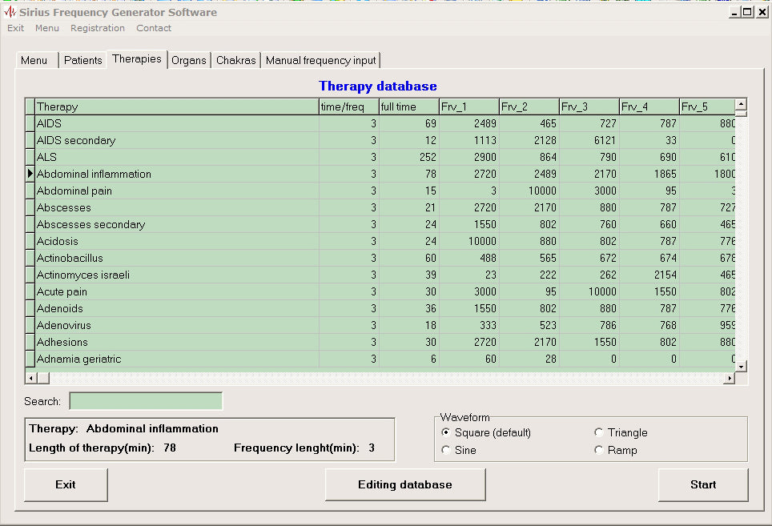This screenshot has height=526, width=772.
Task: Click the Sirius app logo icon
Action: (x=10, y=11)
